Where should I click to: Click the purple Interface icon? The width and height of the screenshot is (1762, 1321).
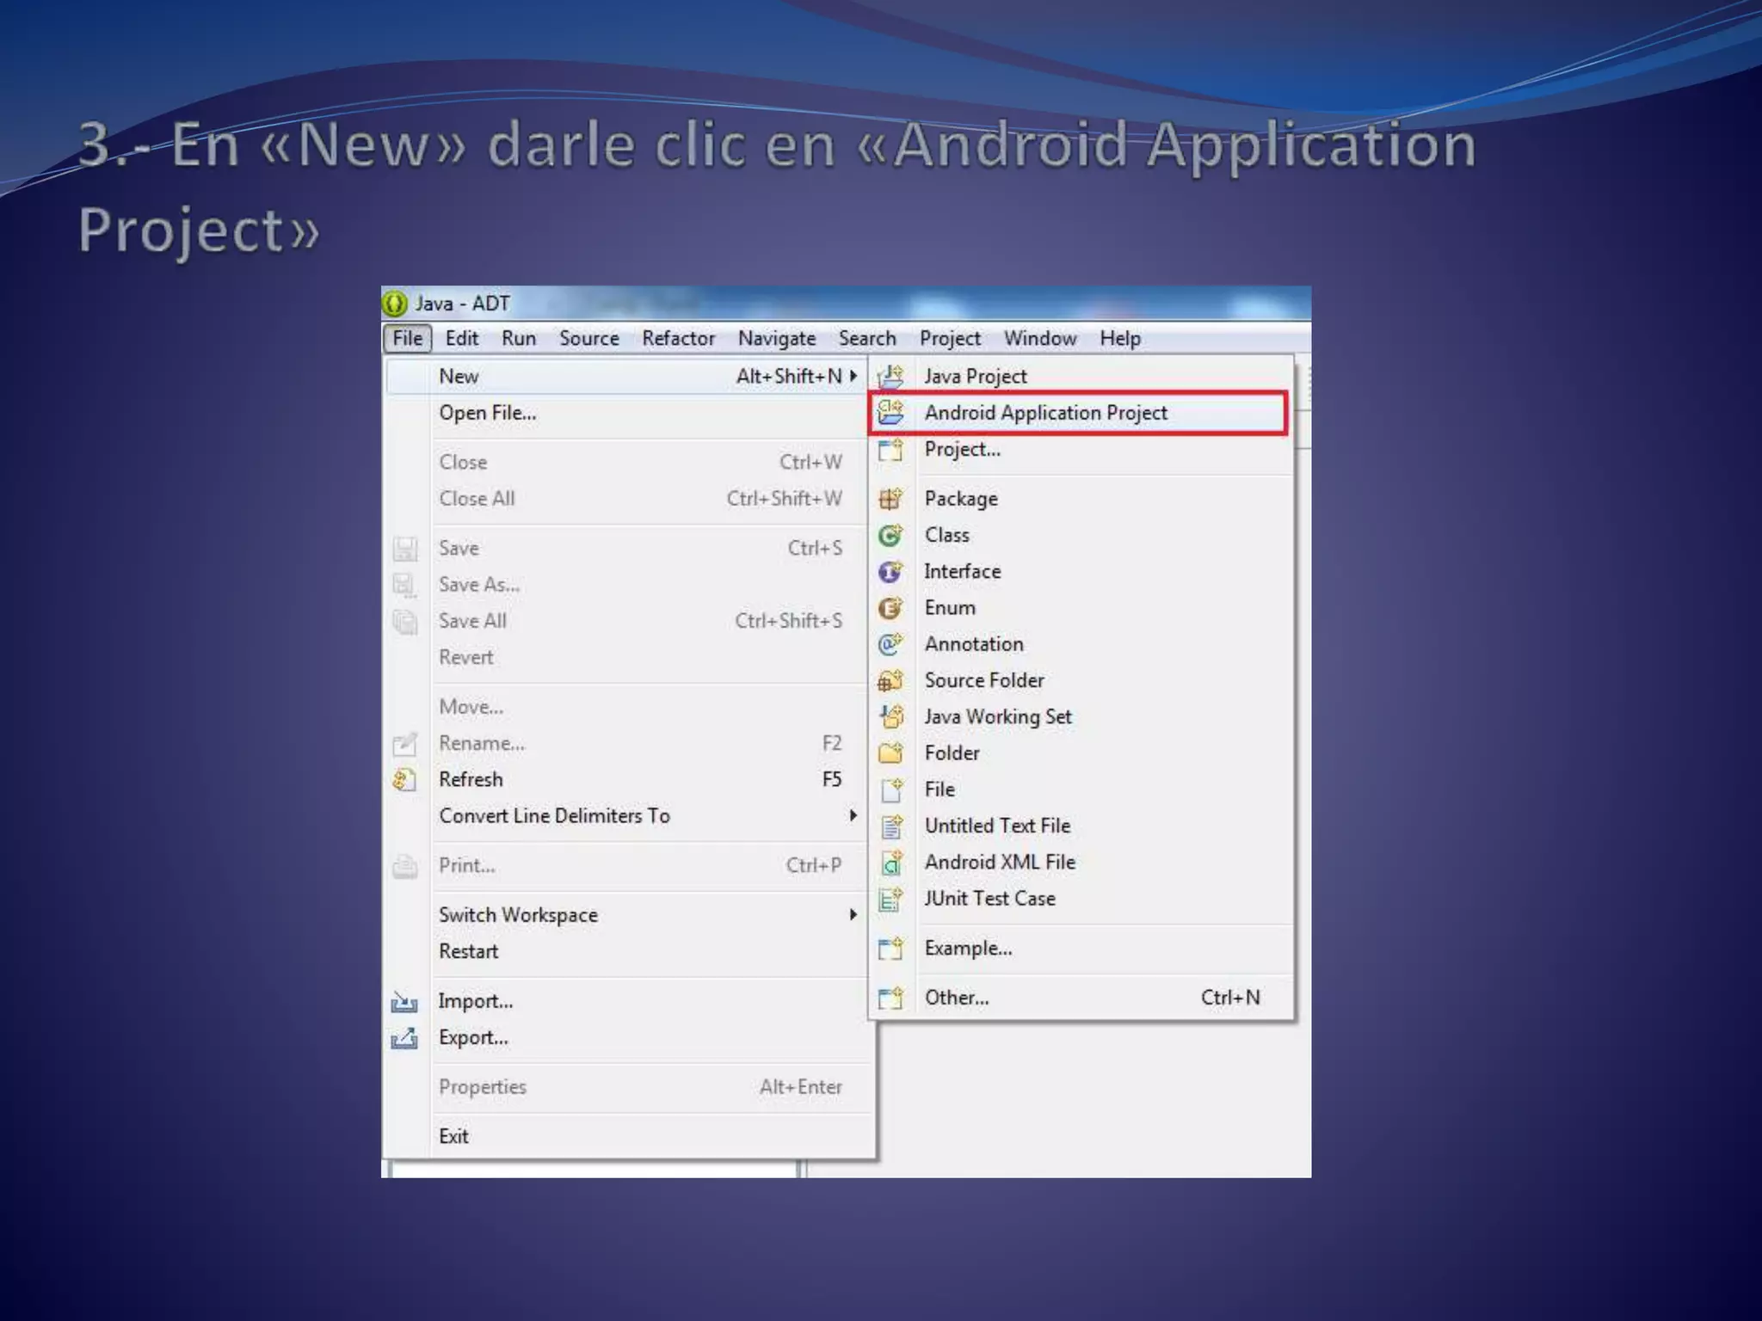(x=890, y=572)
